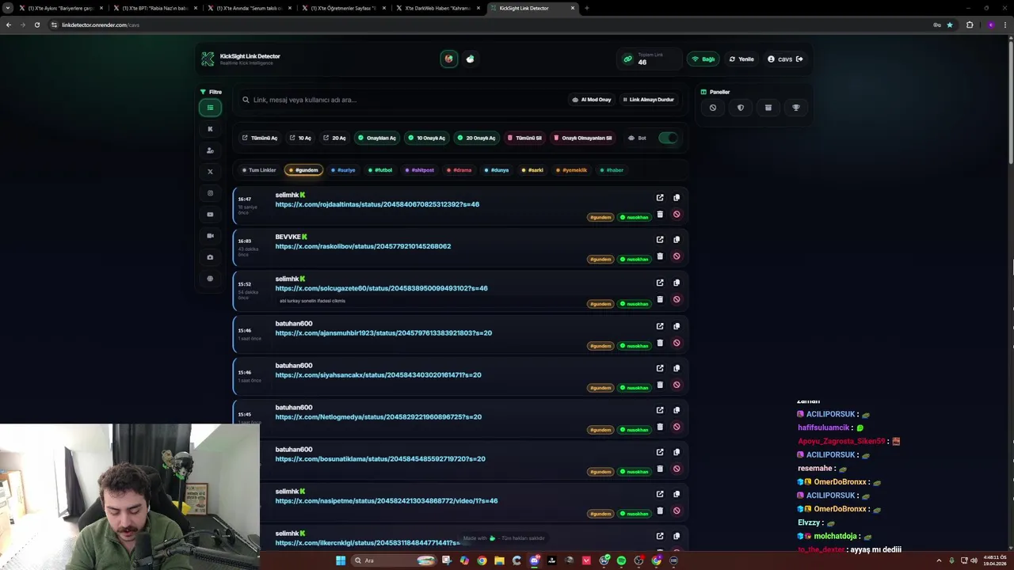Open rojdaaltintas link in new tab icon
This screenshot has height=570, width=1014.
[x=660, y=198]
